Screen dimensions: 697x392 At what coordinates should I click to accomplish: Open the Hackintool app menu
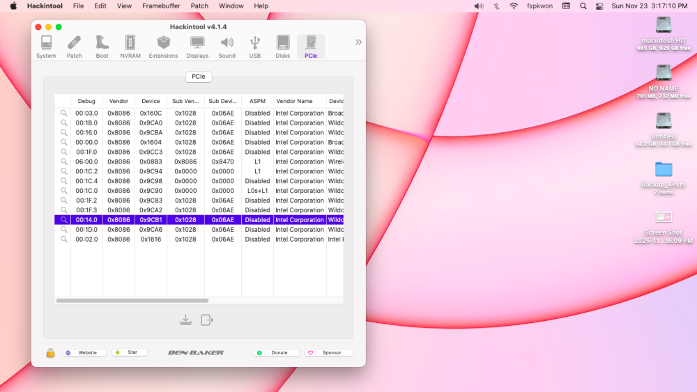coord(45,6)
